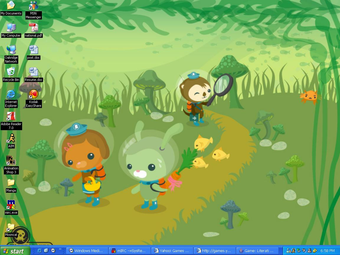
Task: Switch to Windows Media Player taskbar button
Action: pos(87,251)
